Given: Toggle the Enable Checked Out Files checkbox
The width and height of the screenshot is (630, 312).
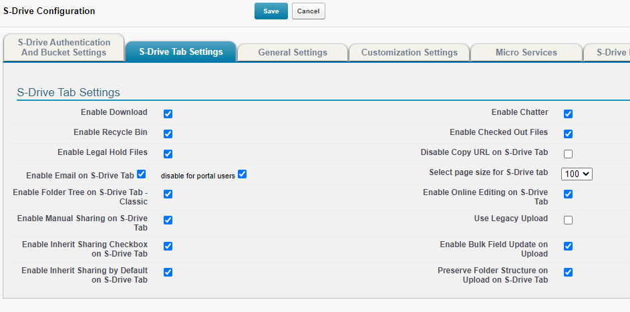Looking at the screenshot, I should coord(568,134).
